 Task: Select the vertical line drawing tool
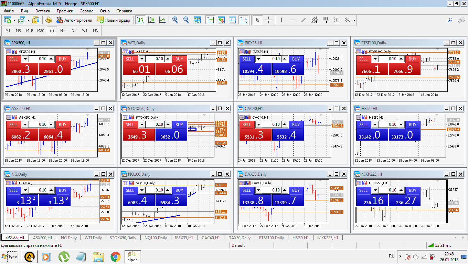click(281, 20)
